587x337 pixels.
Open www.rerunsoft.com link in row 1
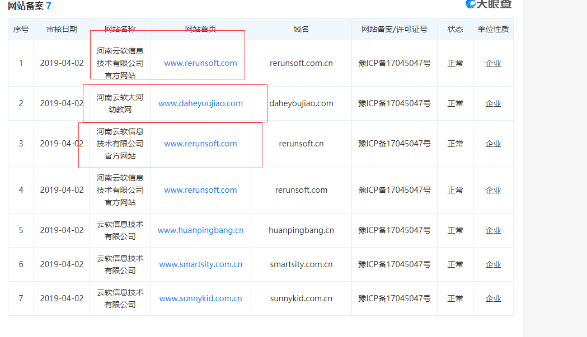200,63
